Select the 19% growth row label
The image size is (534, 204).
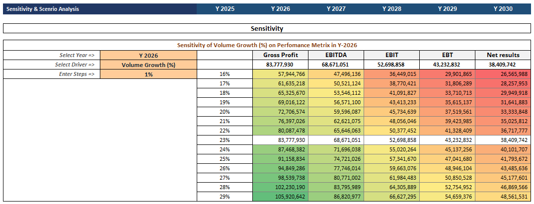pos(225,102)
